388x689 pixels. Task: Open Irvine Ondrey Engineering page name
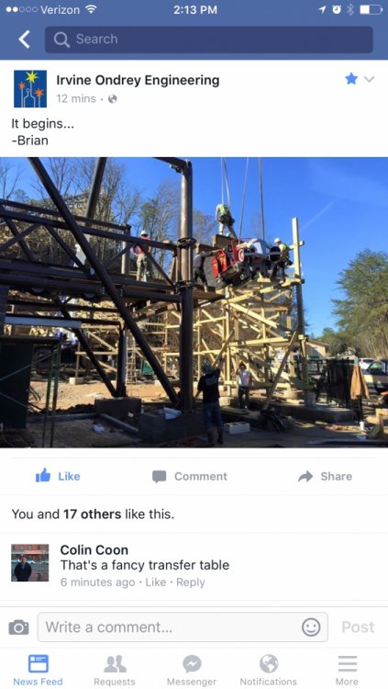[x=138, y=81]
